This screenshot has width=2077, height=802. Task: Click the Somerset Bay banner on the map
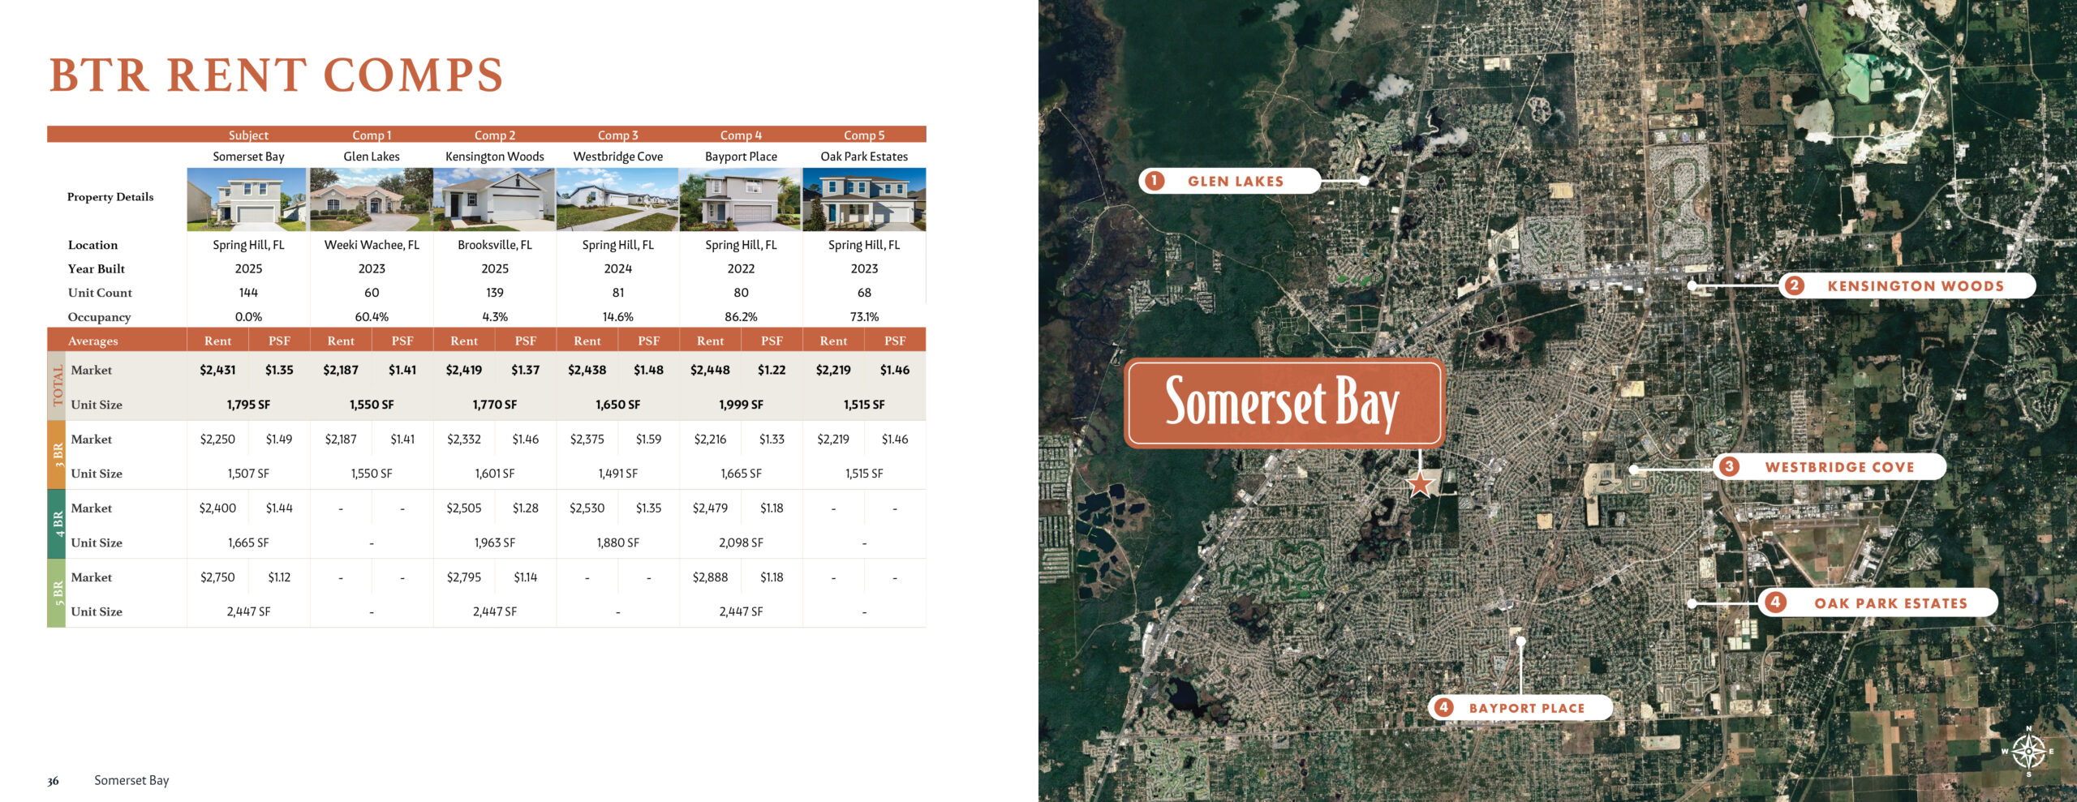(x=1284, y=403)
